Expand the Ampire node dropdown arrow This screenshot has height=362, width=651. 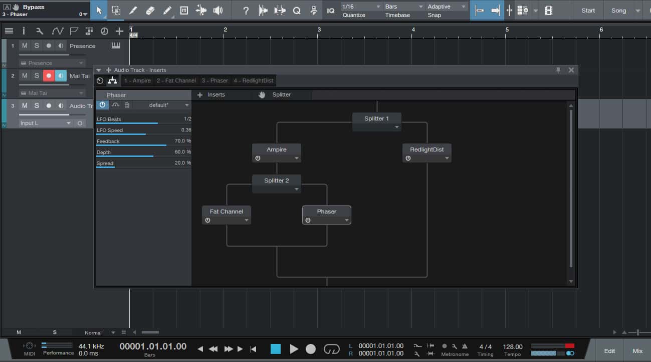(x=297, y=158)
